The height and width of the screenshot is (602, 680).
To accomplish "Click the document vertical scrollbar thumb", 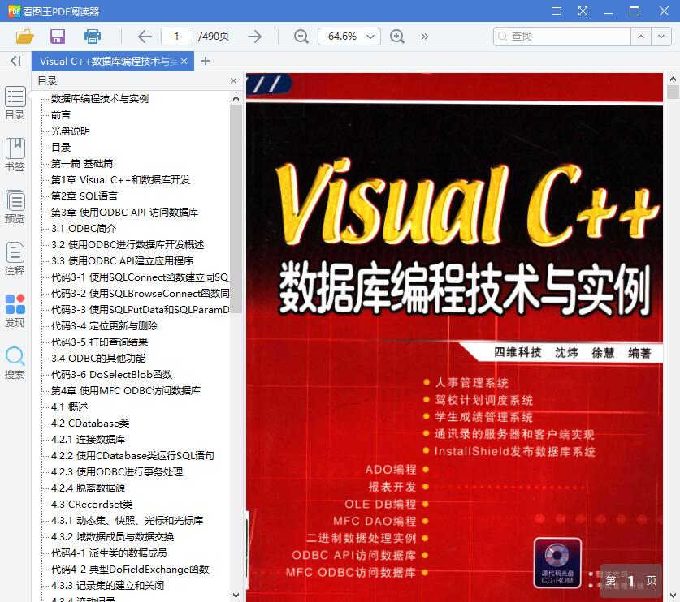I will pyautogui.click(x=673, y=92).
